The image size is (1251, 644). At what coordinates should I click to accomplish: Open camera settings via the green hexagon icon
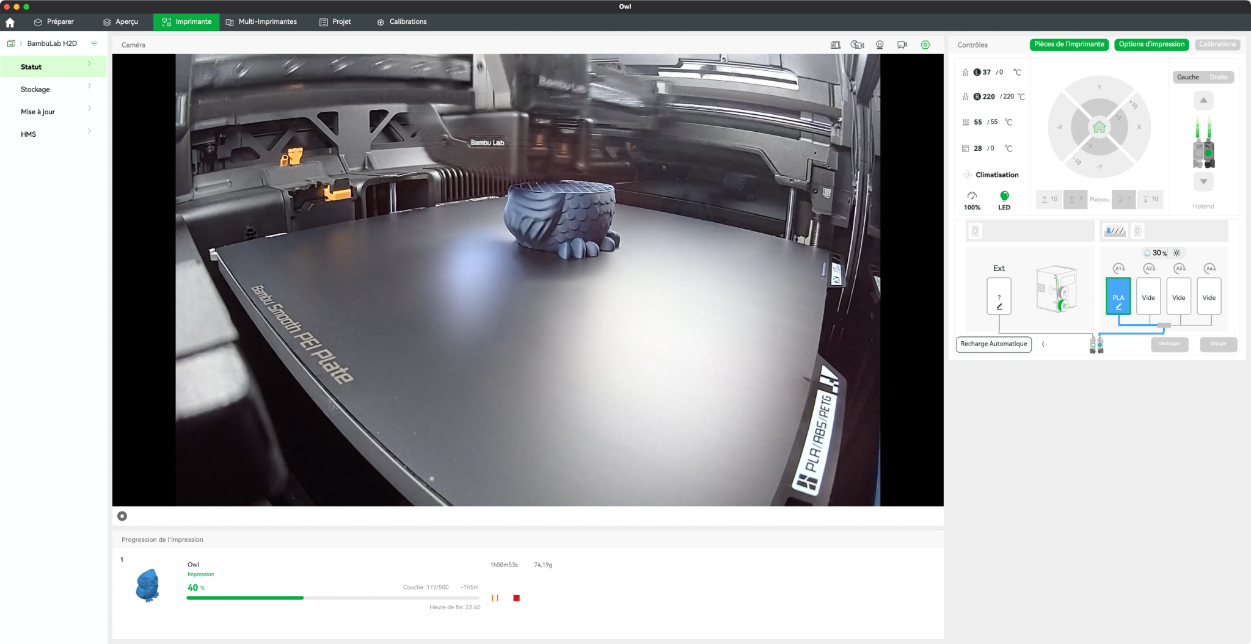point(925,45)
